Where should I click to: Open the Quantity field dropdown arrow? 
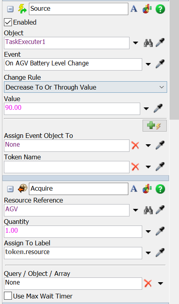point(148,231)
